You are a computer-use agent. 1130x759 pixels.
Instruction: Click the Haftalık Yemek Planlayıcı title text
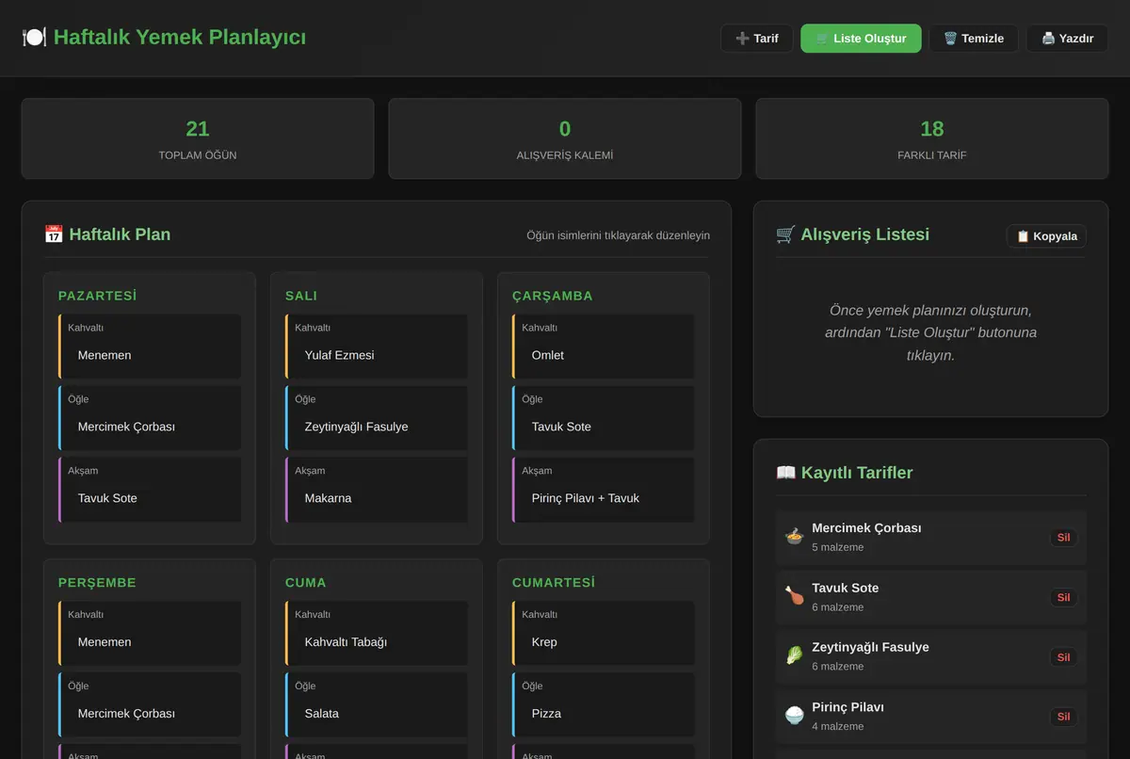pyautogui.click(x=180, y=38)
